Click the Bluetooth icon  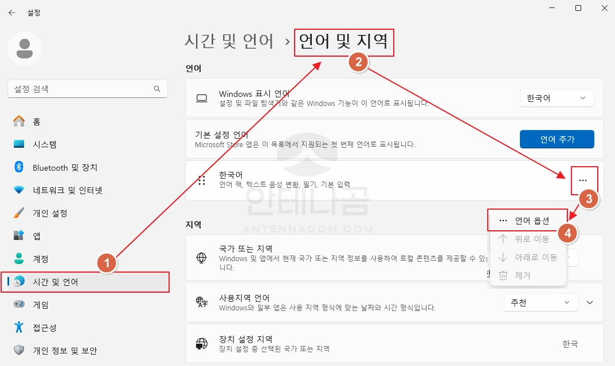(19, 167)
